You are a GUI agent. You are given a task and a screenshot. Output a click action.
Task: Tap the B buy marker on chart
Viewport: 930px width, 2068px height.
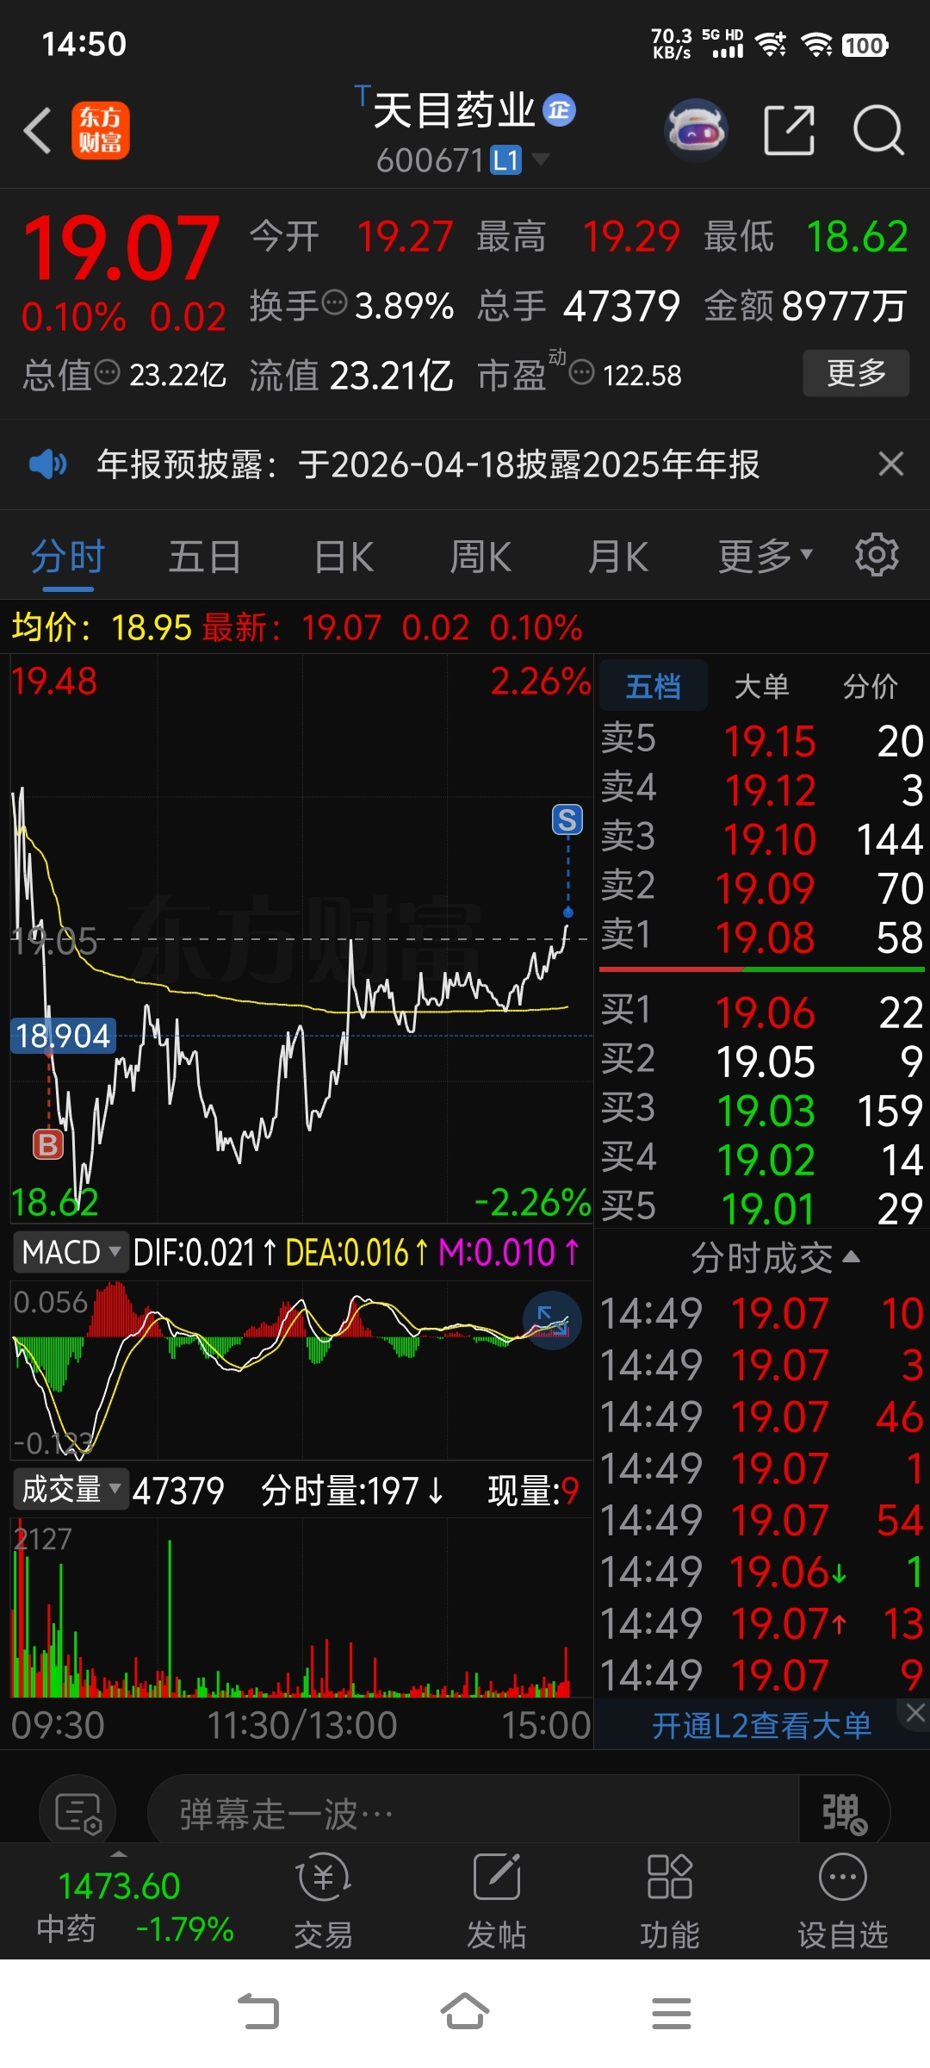pyautogui.click(x=48, y=1144)
